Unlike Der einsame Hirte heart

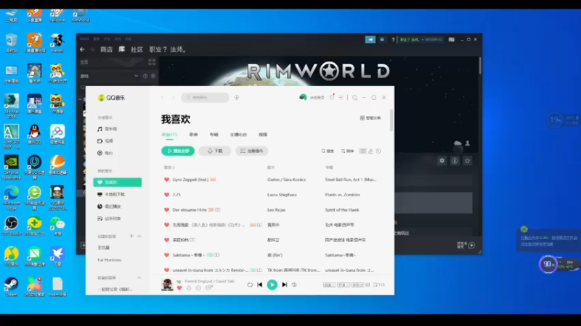[x=167, y=210]
